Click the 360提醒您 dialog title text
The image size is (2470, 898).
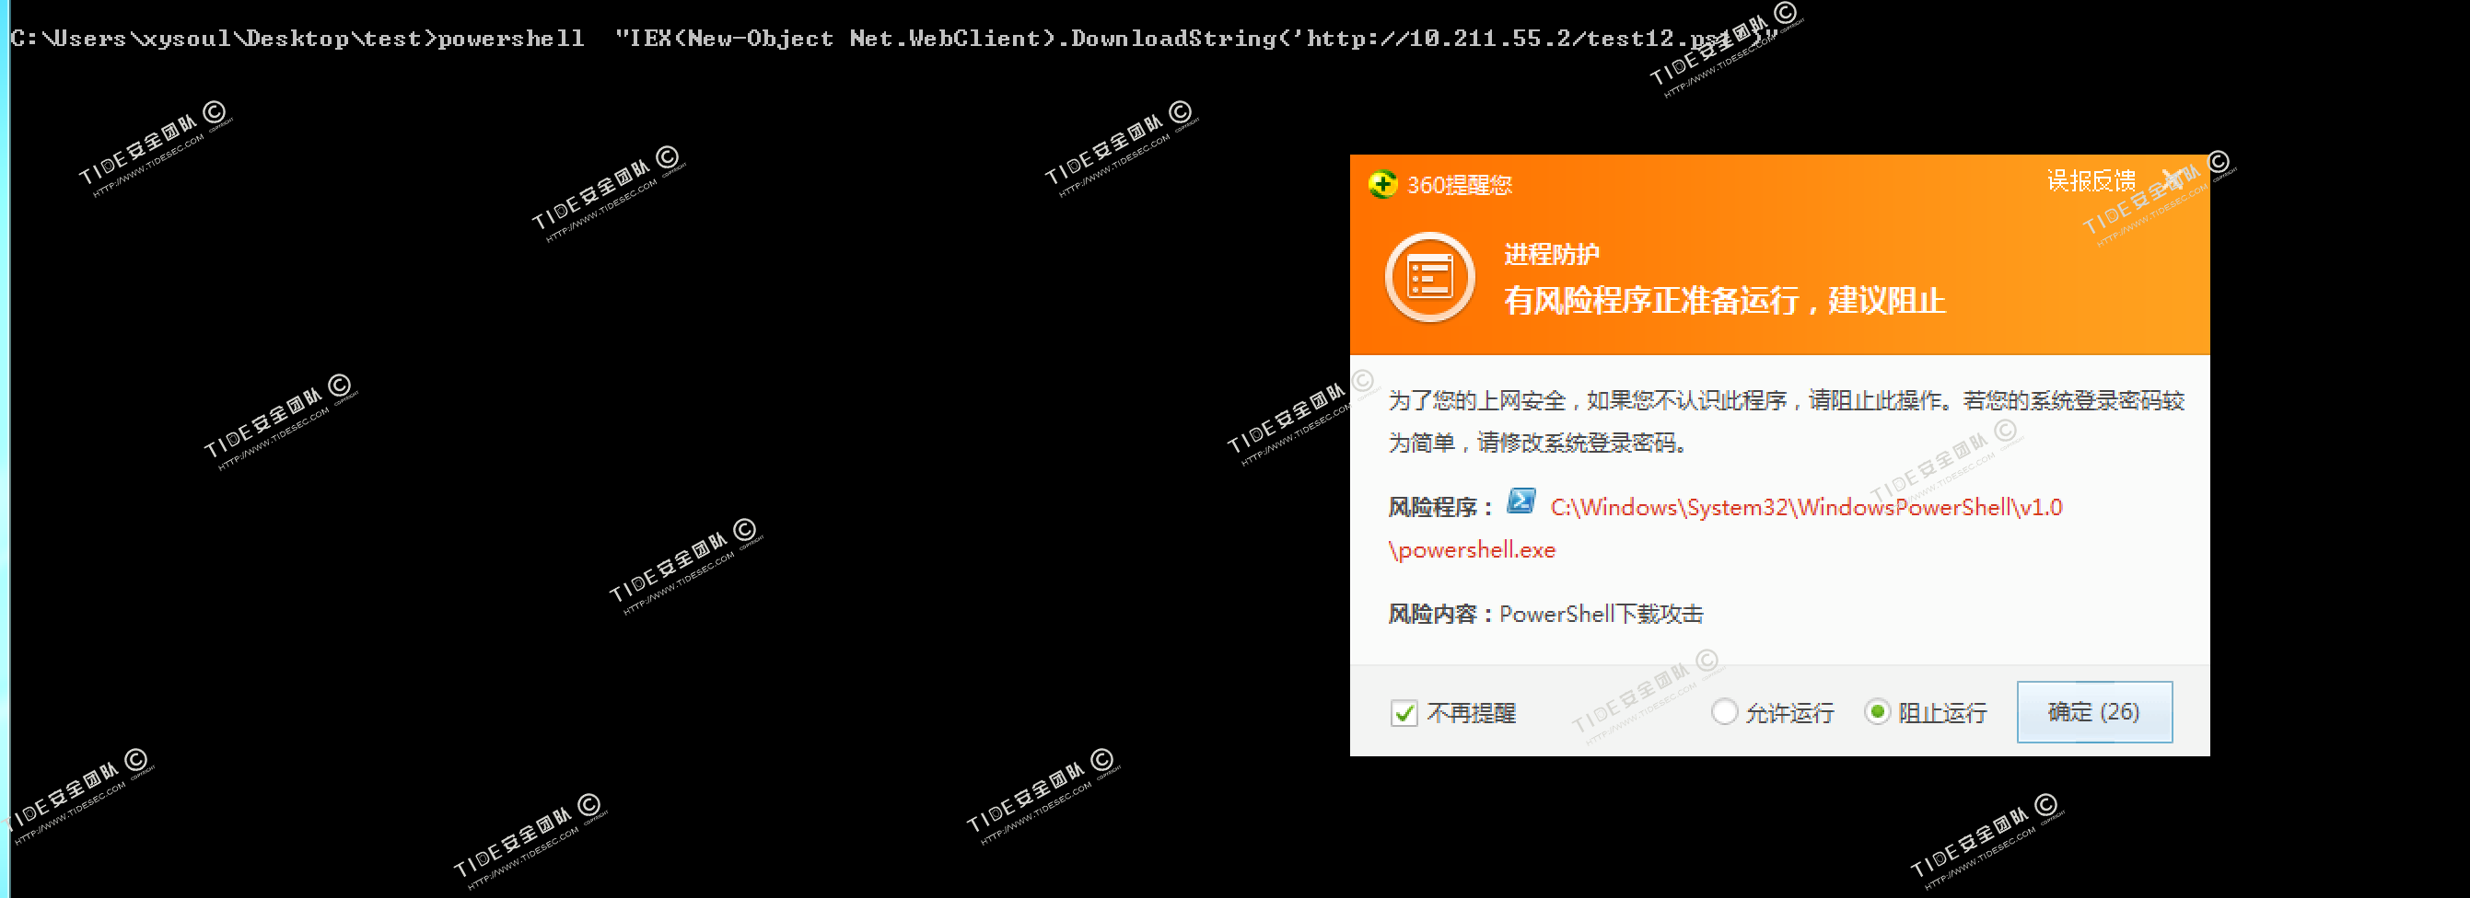[x=1459, y=184]
